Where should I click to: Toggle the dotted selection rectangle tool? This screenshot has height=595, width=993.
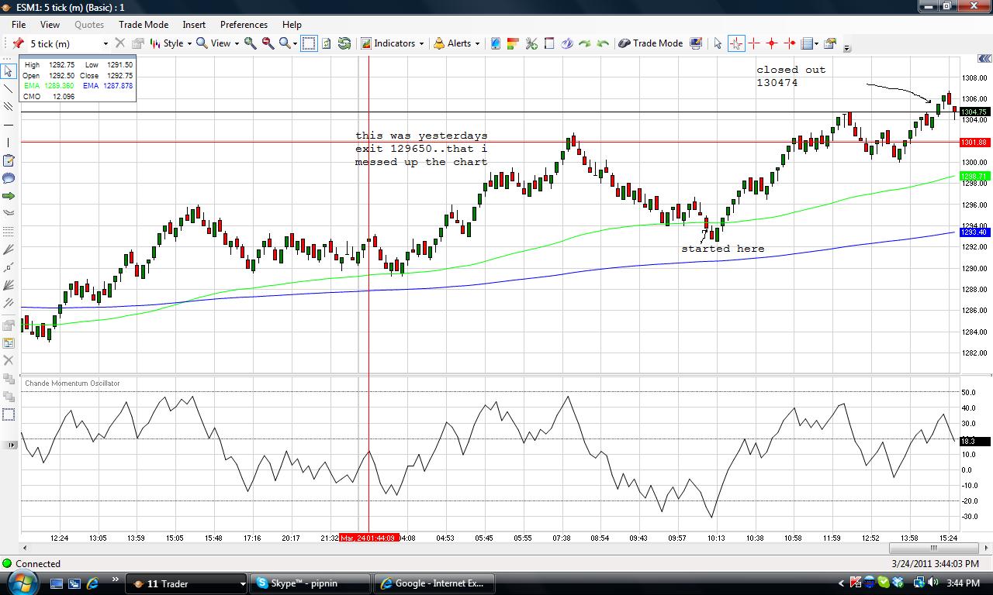pyautogui.click(x=309, y=43)
